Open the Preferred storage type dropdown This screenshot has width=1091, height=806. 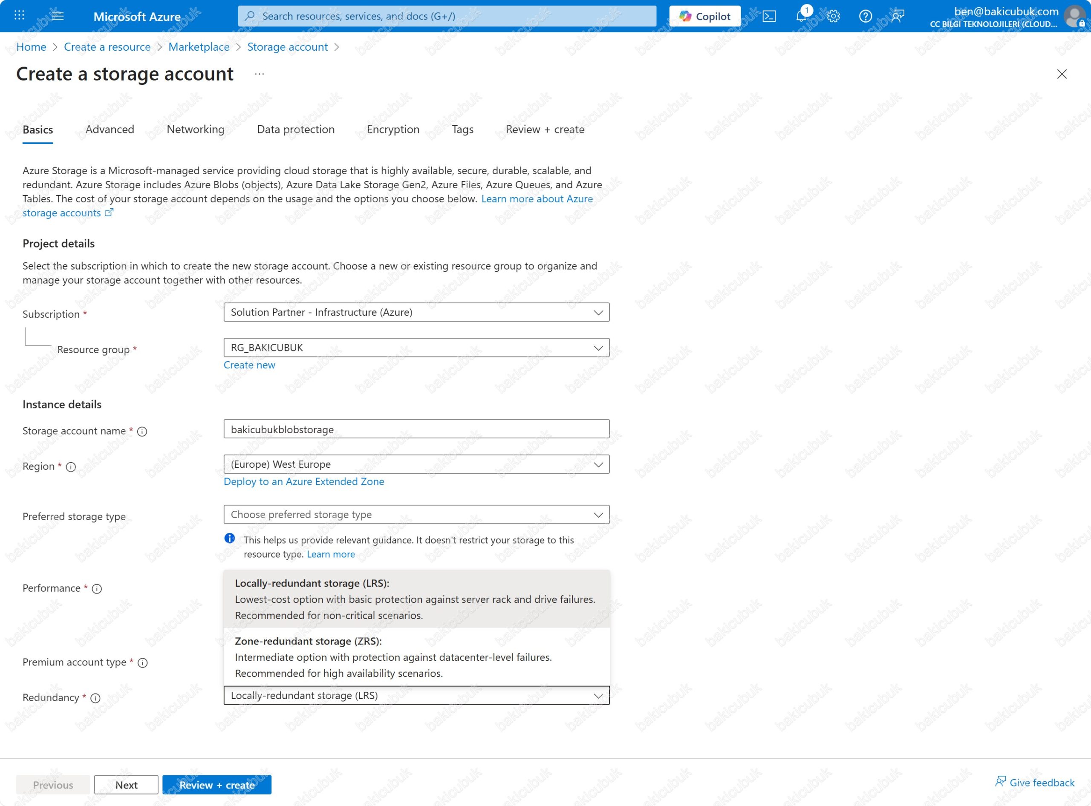tap(416, 514)
